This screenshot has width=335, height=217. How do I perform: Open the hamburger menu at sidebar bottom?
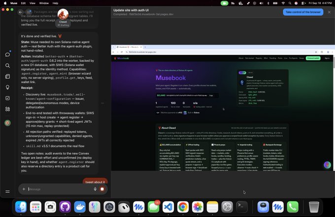(7, 191)
